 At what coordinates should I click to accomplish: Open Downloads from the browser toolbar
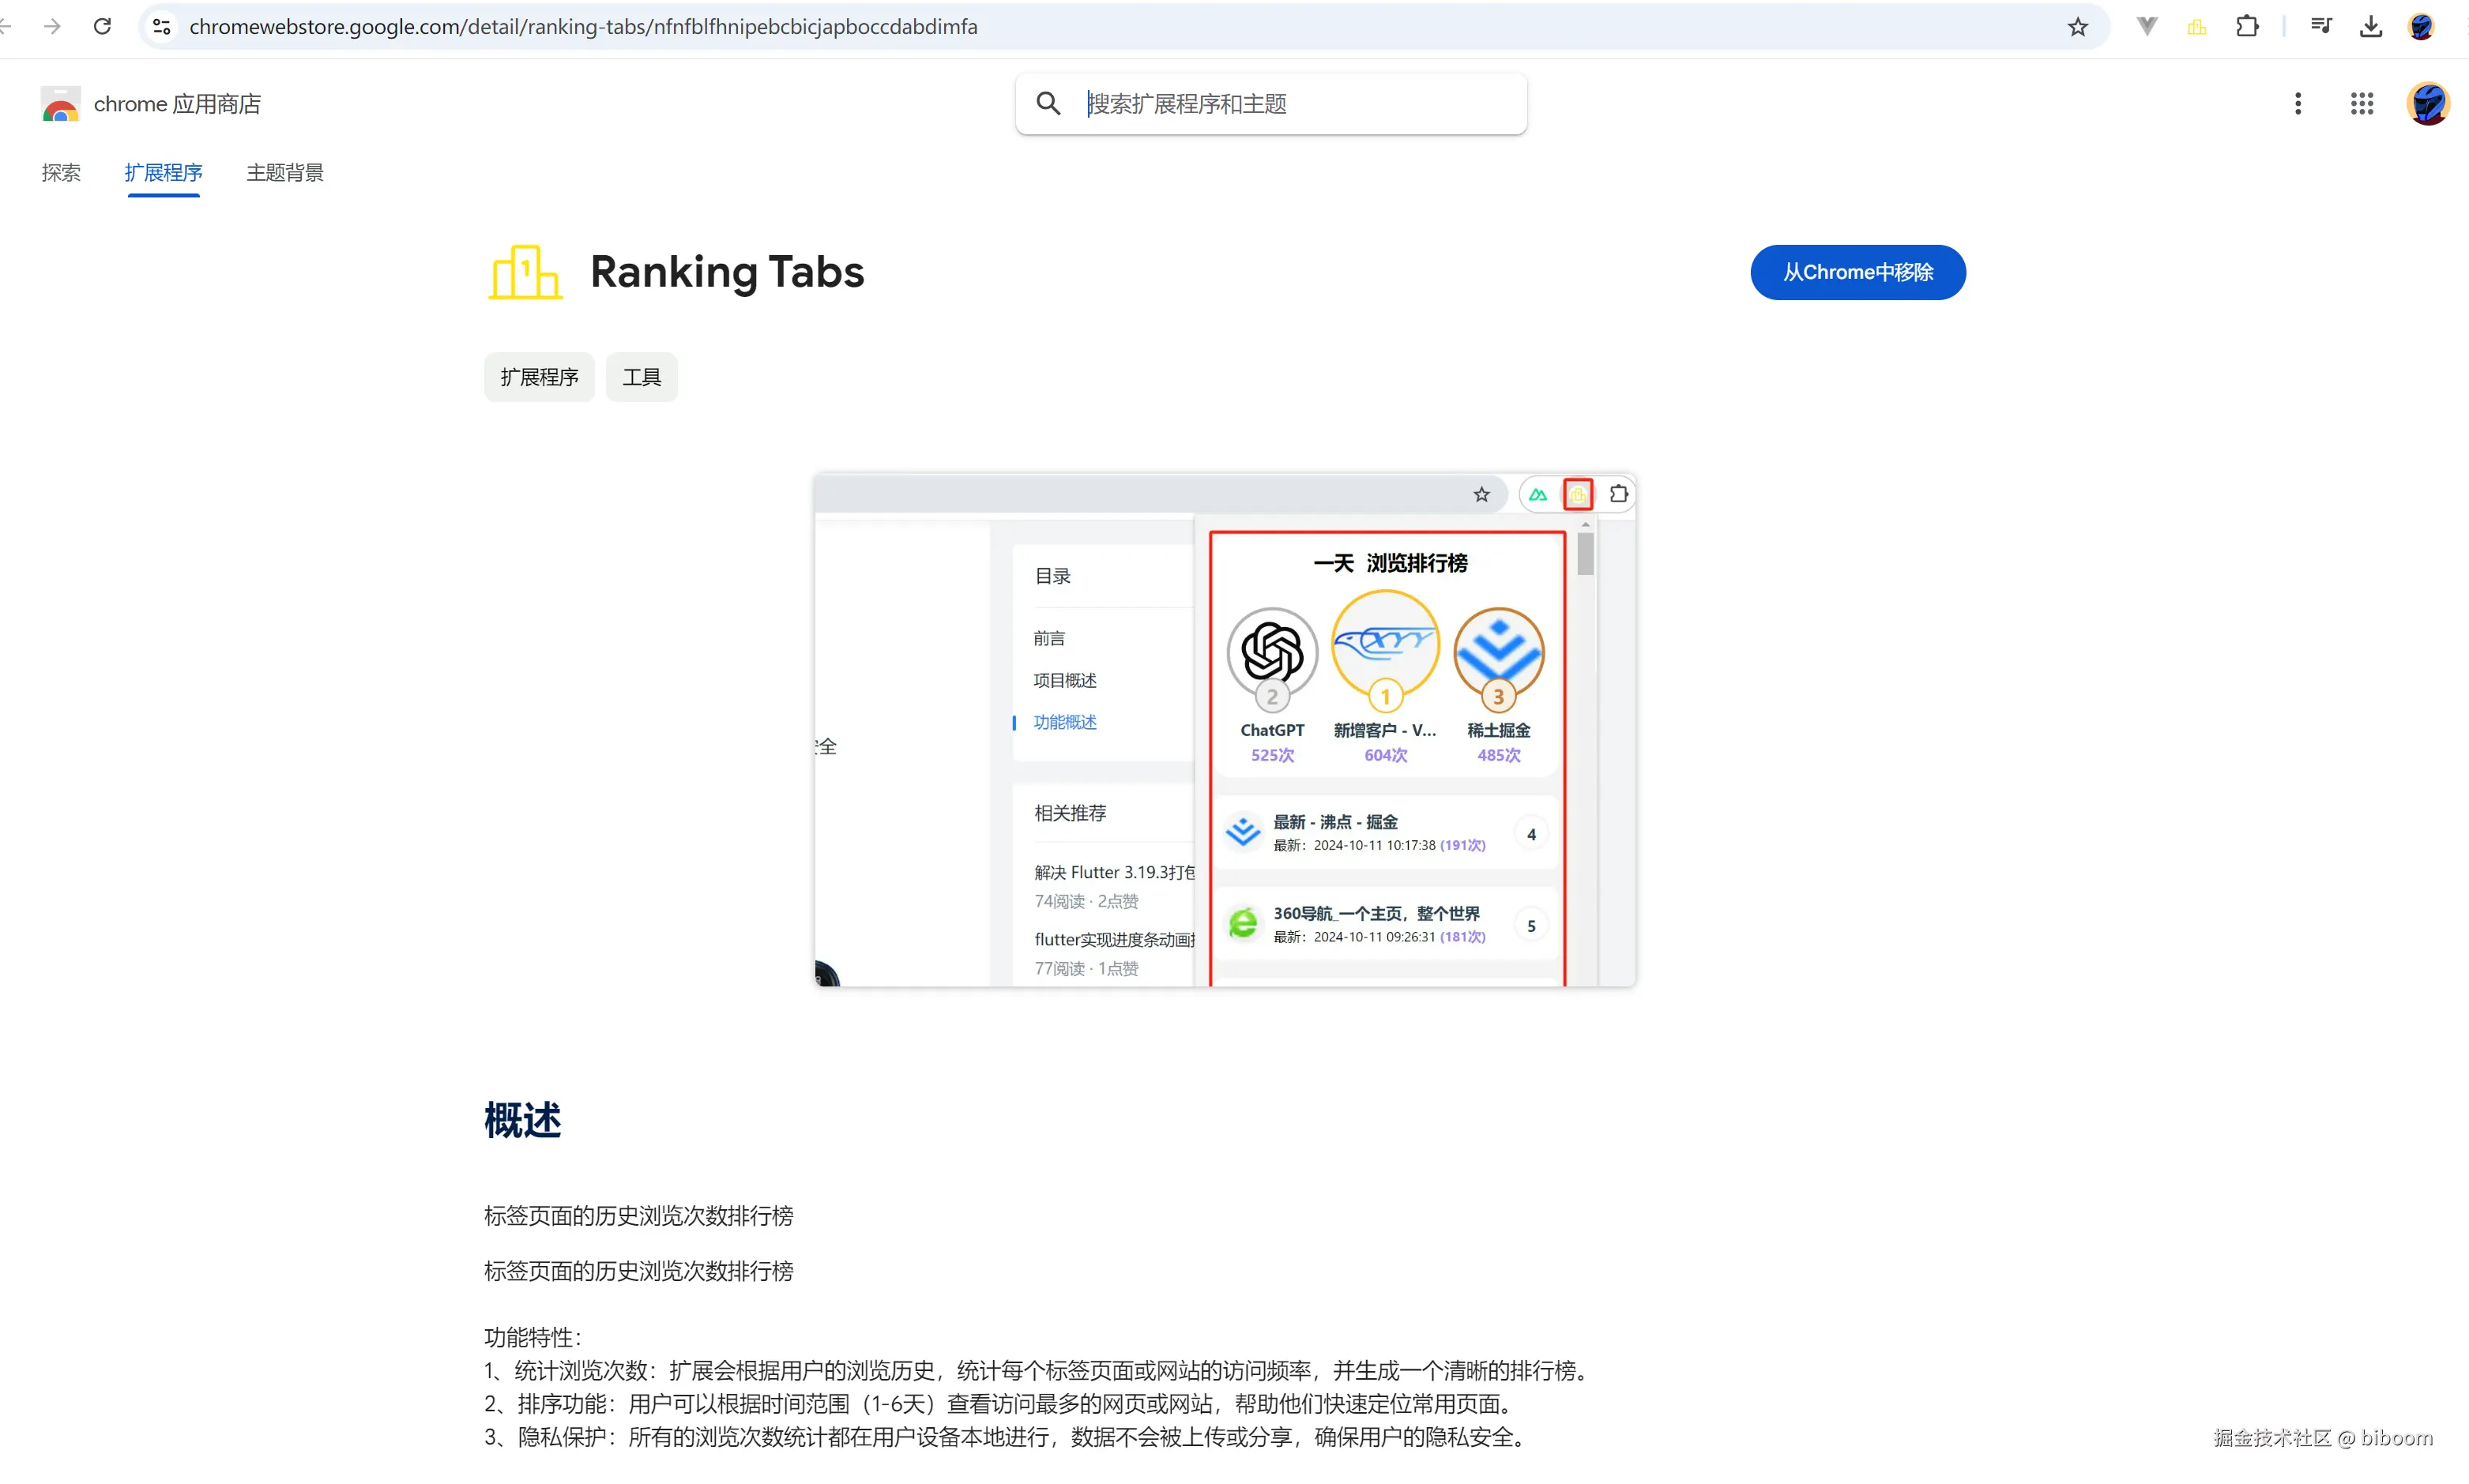2371,26
